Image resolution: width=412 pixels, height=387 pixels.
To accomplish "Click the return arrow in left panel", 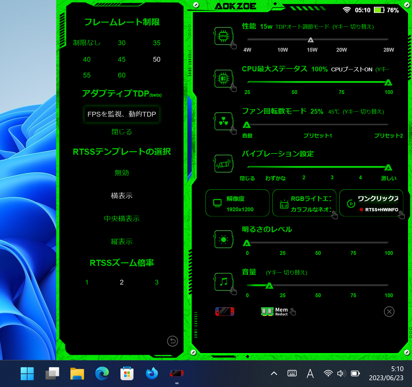I will (173, 341).
